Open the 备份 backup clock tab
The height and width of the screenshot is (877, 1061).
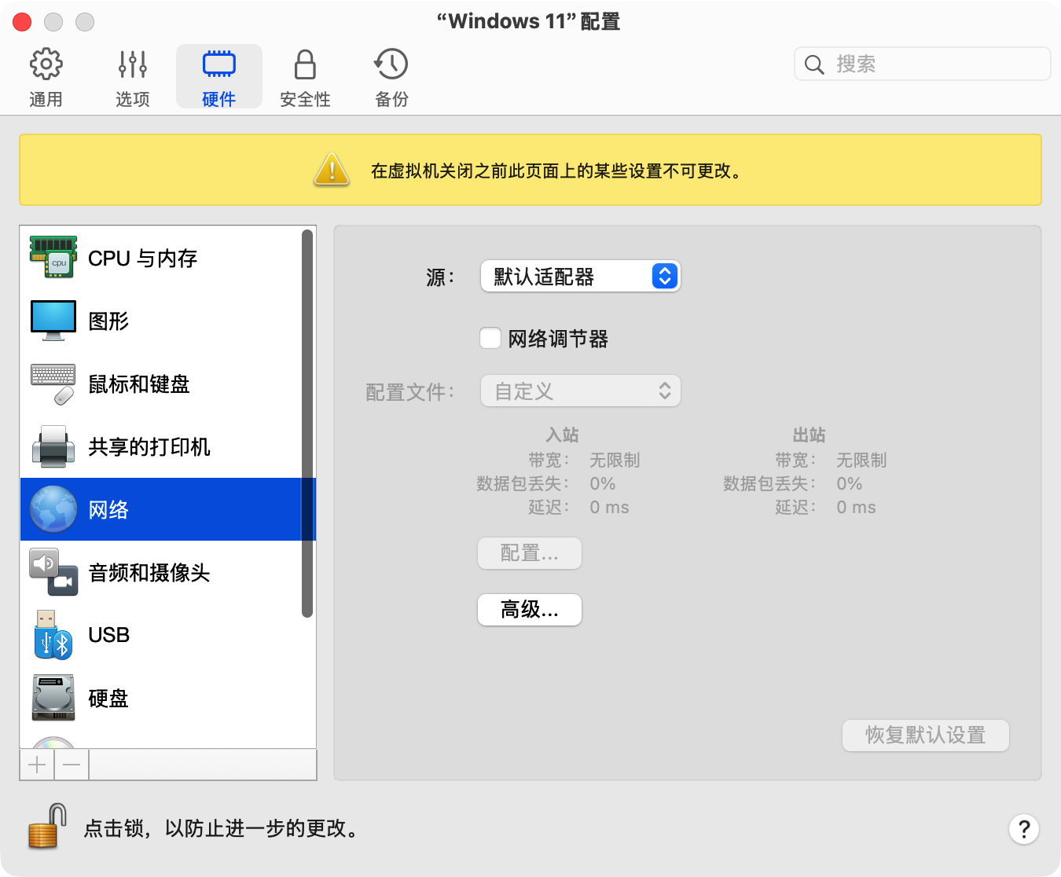(391, 77)
